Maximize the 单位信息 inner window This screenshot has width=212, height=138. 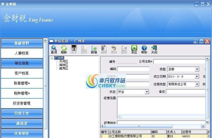[x=201, y=41]
